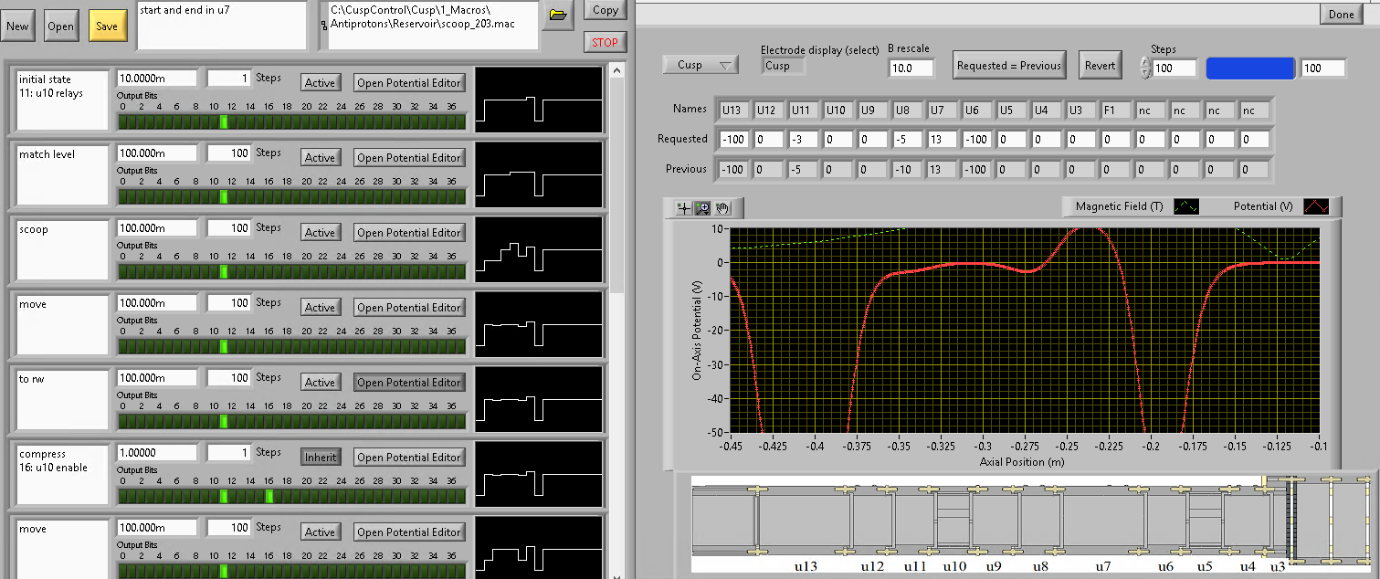Click the folder browse icon beside file path

point(558,15)
